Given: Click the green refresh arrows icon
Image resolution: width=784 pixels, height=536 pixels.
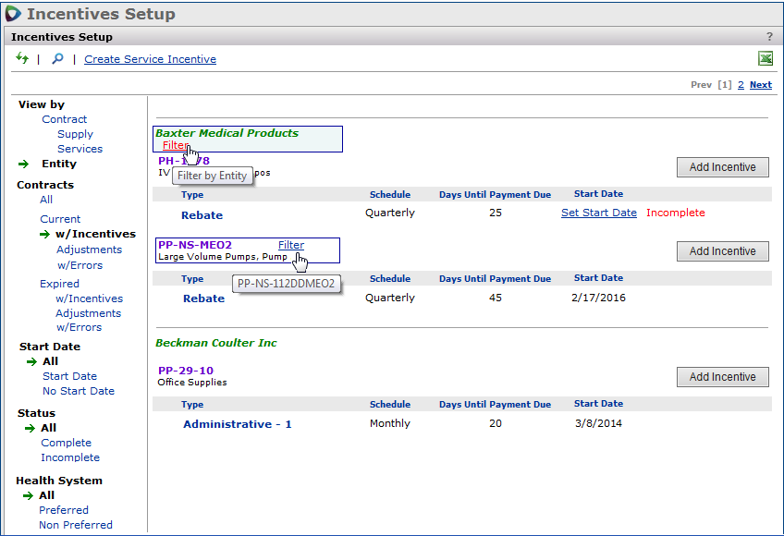Looking at the screenshot, I should tap(22, 59).
